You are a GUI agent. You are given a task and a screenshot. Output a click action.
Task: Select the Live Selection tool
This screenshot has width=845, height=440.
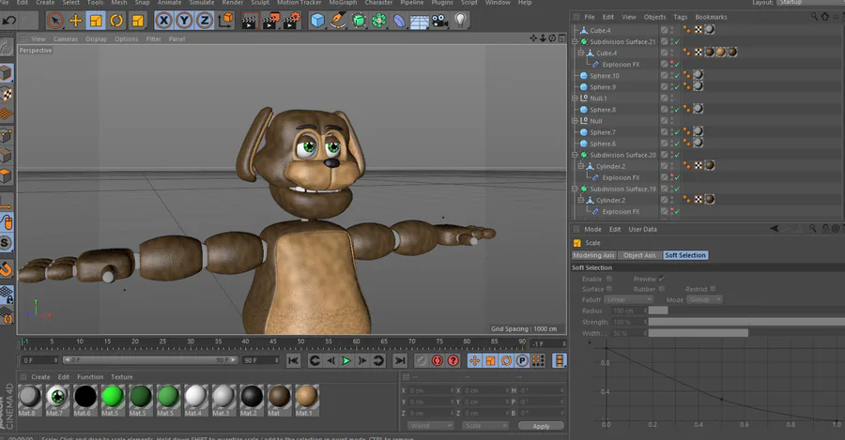pos(54,21)
